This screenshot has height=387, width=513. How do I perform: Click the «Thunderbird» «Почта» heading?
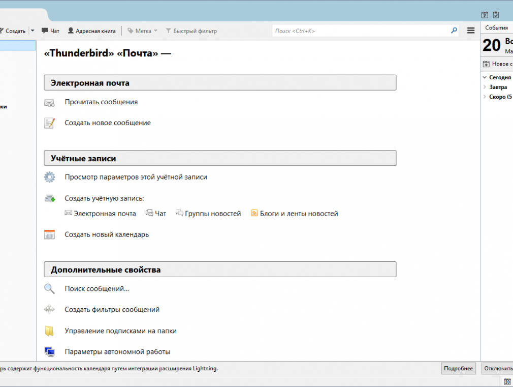pyautogui.click(x=107, y=53)
